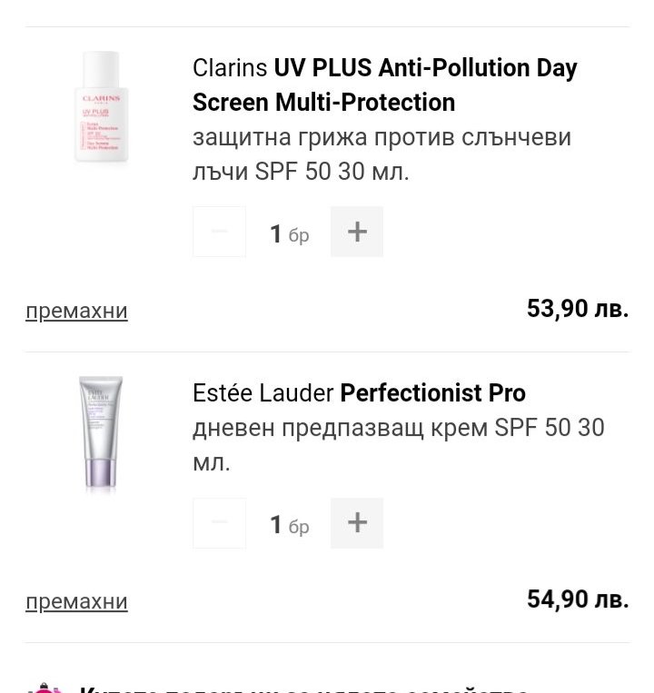The width and height of the screenshot is (654, 693).
Task: Remove Clarins item via премахни link
Action: coord(76,311)
